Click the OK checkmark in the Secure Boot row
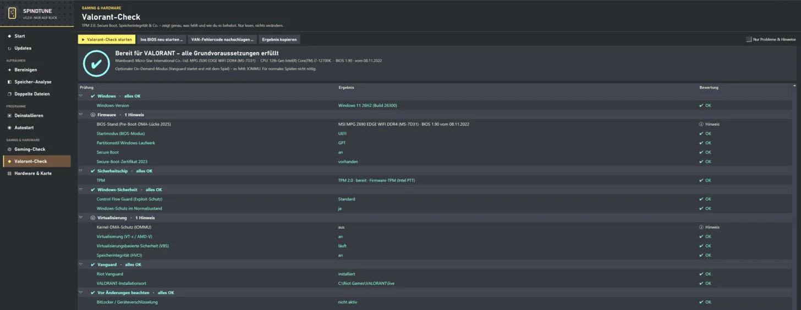The width and height of the screenshot is (801, 310). 701,152
